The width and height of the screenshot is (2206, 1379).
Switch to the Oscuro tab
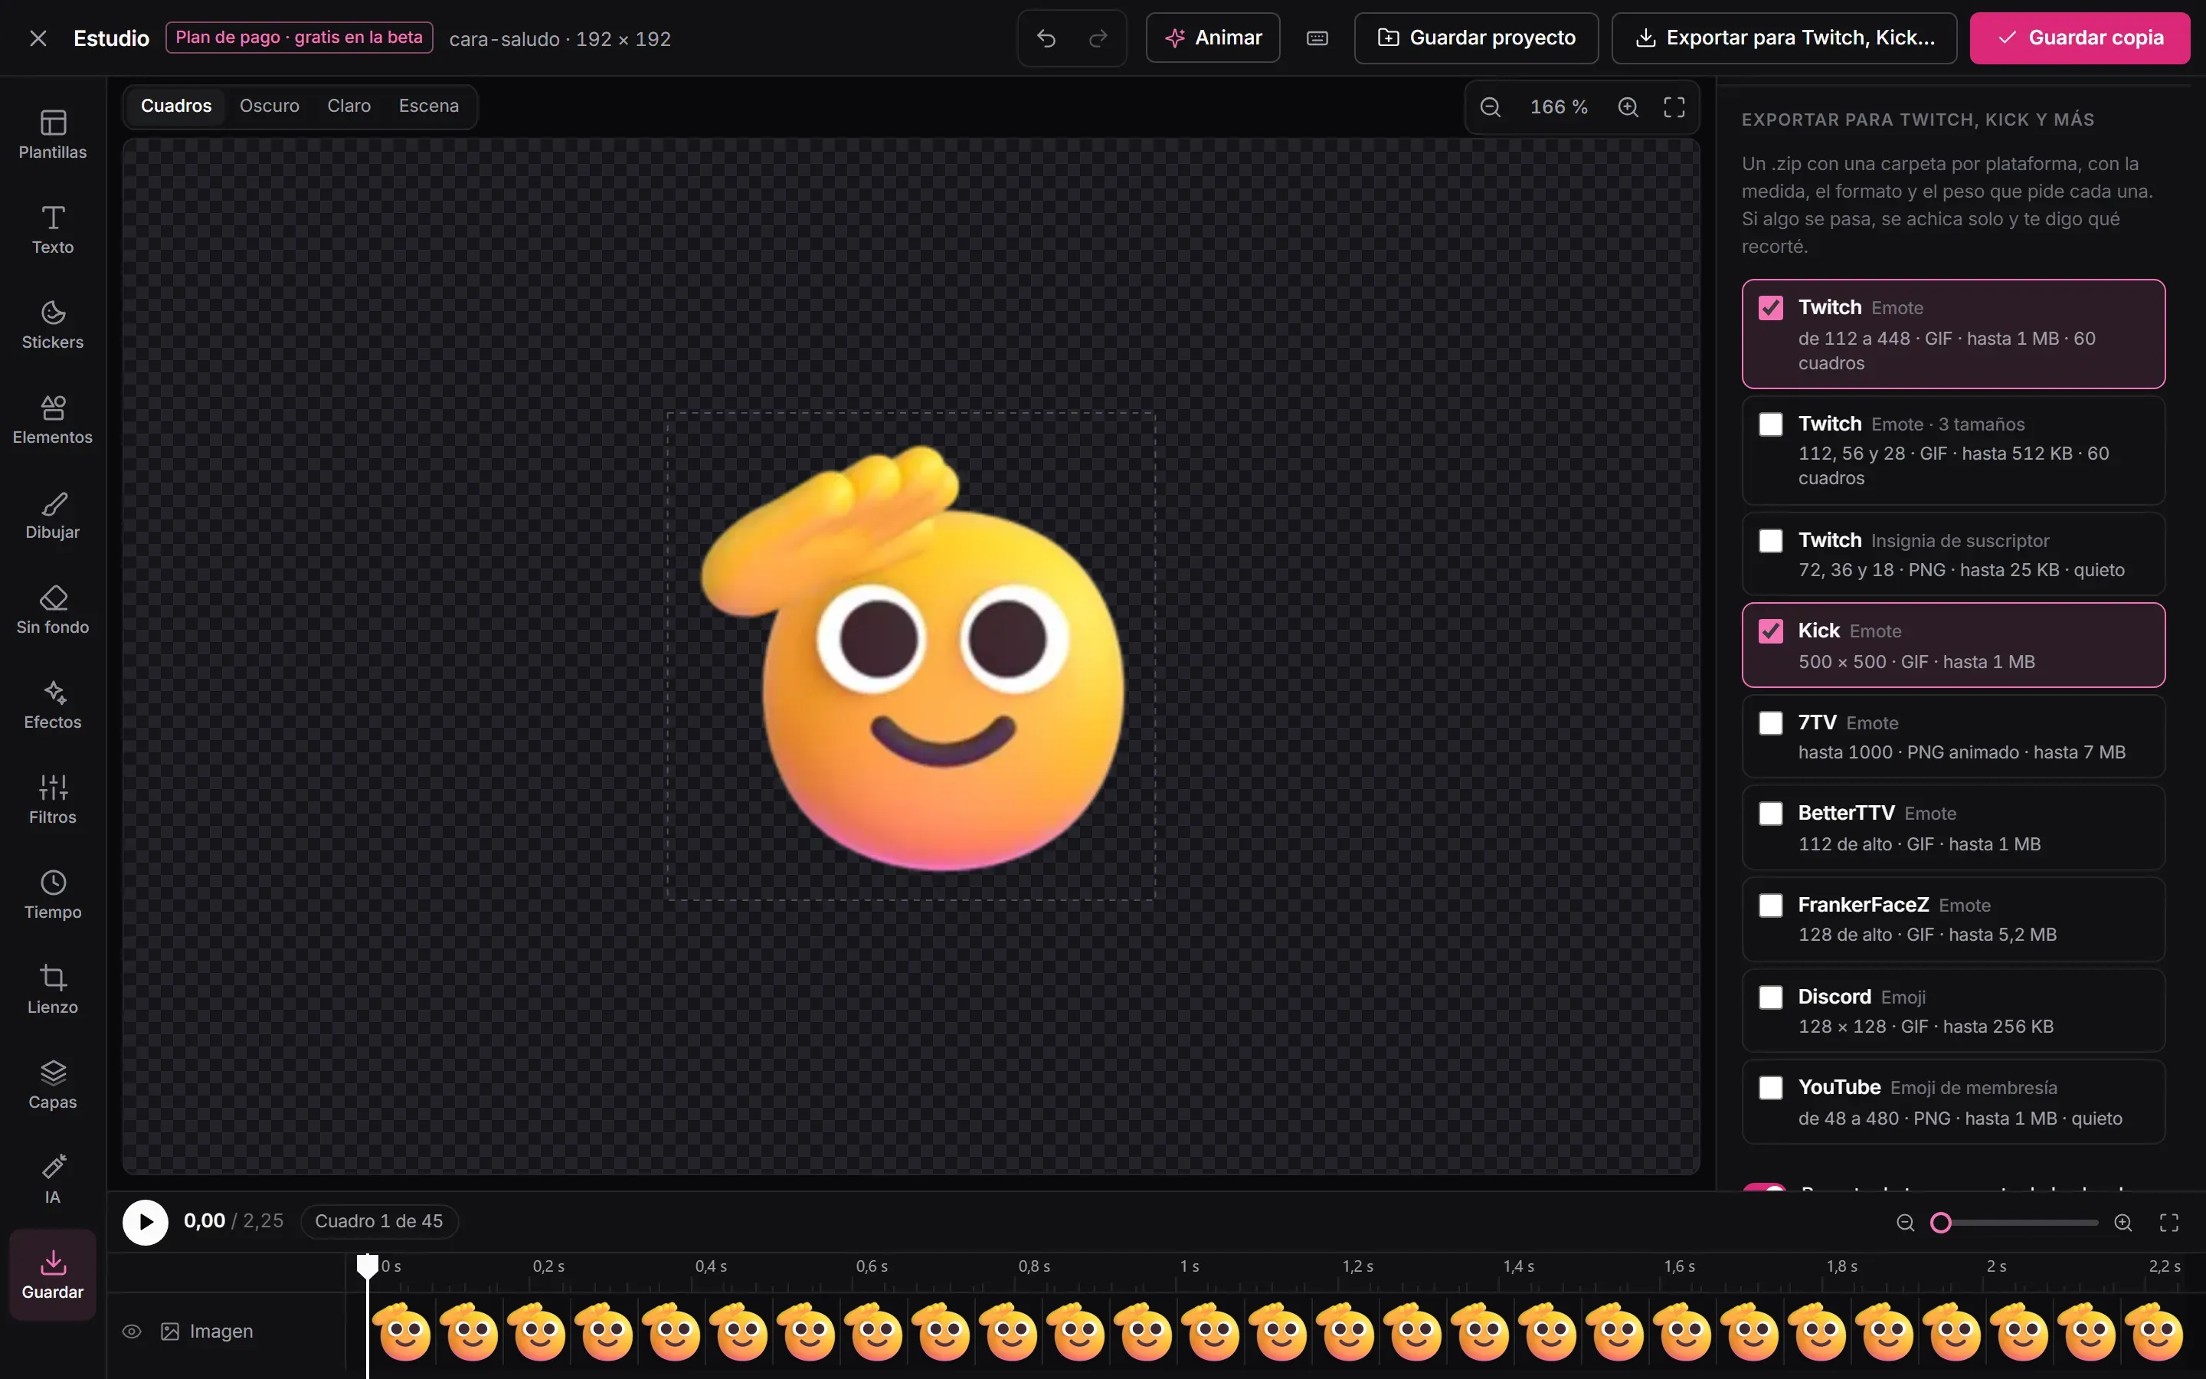[x=269, y=106]
